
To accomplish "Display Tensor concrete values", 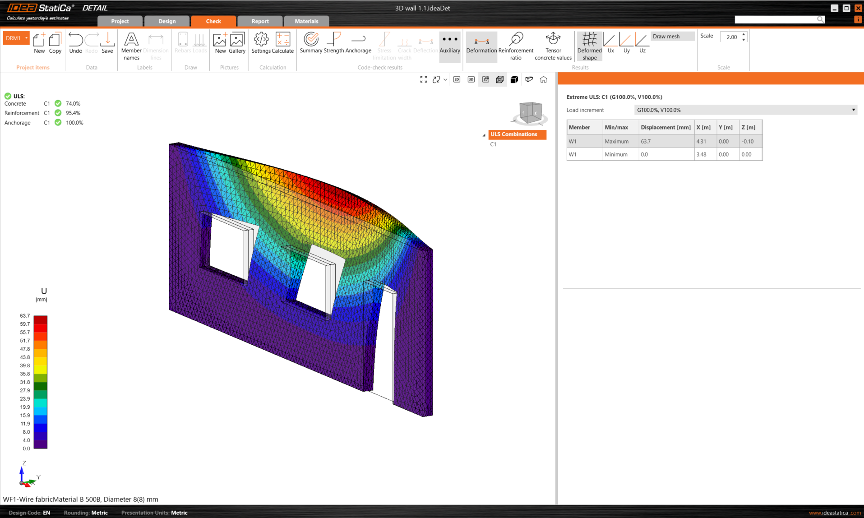I will click(x=553, y=46).
